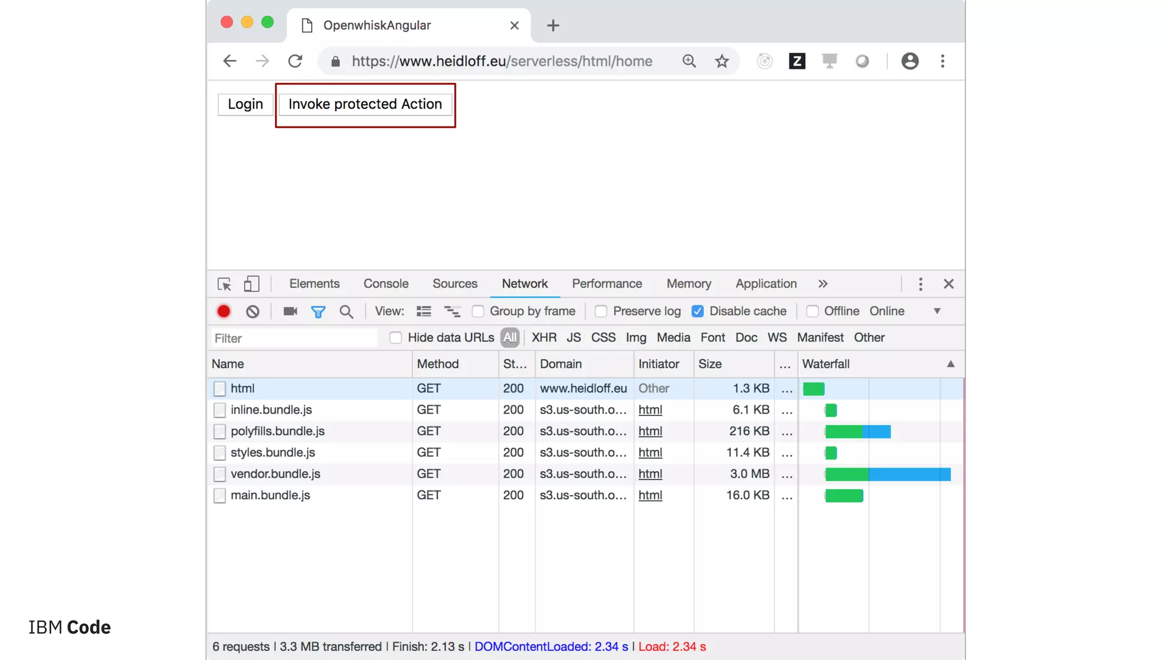Enable the Preserve log checkbox
This screenshot has width=1173, height=660.
[601, 311]
